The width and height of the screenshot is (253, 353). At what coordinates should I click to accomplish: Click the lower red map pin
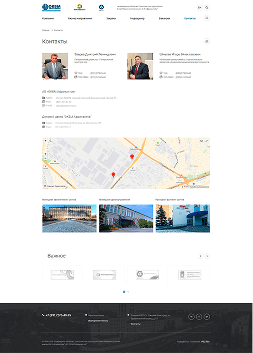point(114,175)
